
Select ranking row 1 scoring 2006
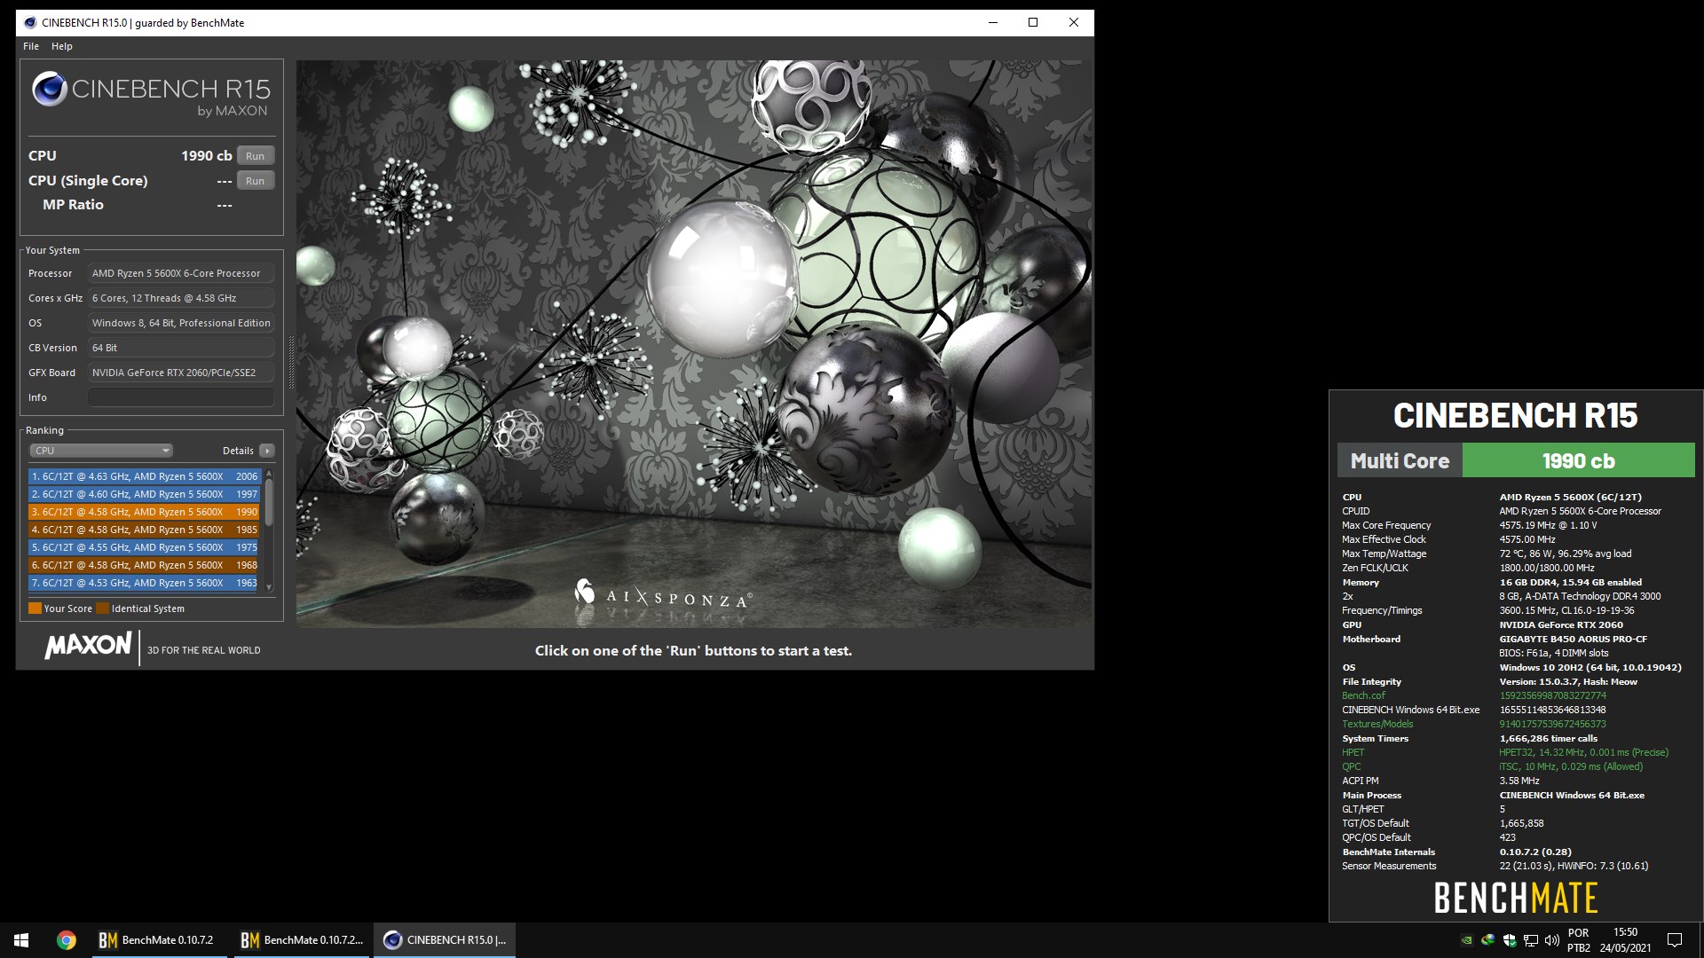[x=145, y=476]
